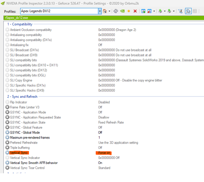Image resolution: width=204 pixels, height=182 pixels.
Task: Open the dropdown arrow next to remove application icon
Action: click(x=154, y=11)
